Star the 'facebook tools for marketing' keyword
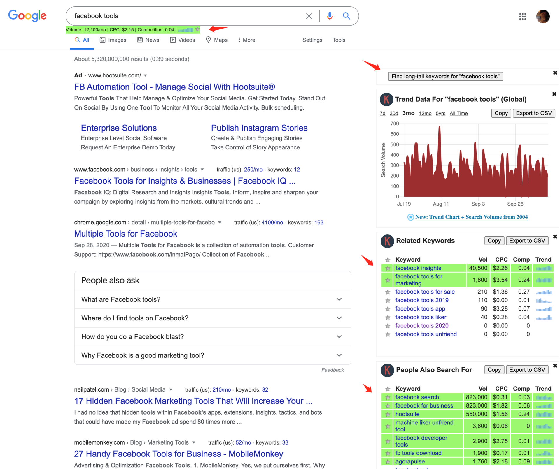Viewport: 560px width, 469px height. [x=388, y=280]
